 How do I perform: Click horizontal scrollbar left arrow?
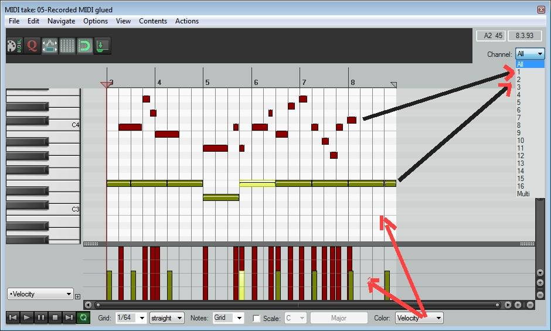(88, 305)
